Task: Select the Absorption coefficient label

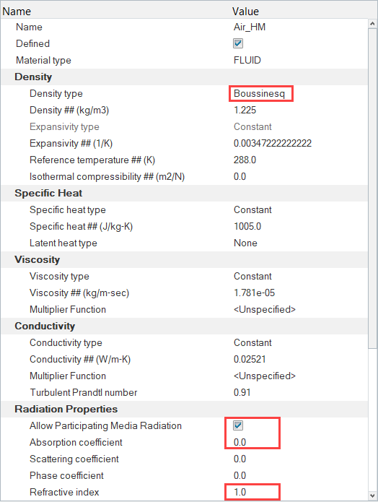Action: (76, 442)
